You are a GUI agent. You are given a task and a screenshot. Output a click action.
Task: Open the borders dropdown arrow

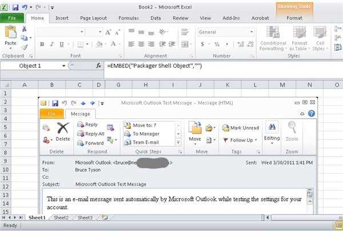pyautogui.click(x=87, y=44)
